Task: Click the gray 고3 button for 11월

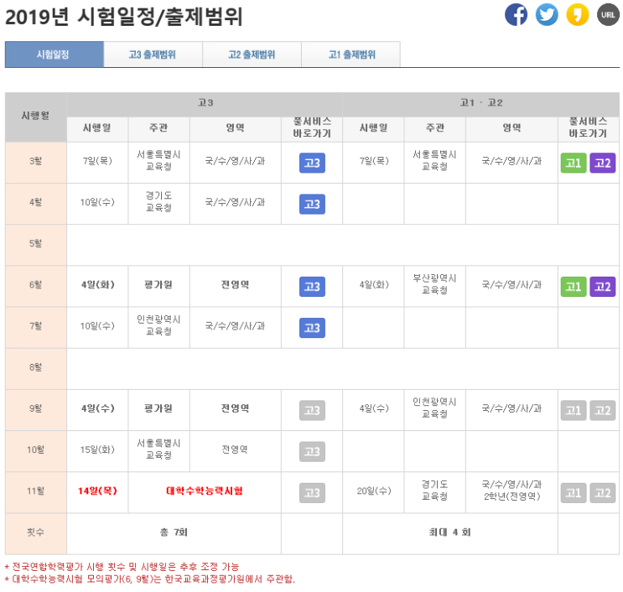Action: (x=312, y=493)
